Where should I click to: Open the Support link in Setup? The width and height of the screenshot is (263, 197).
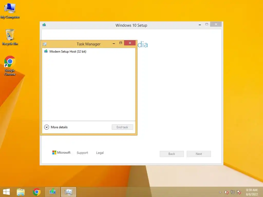pos(82,153)
